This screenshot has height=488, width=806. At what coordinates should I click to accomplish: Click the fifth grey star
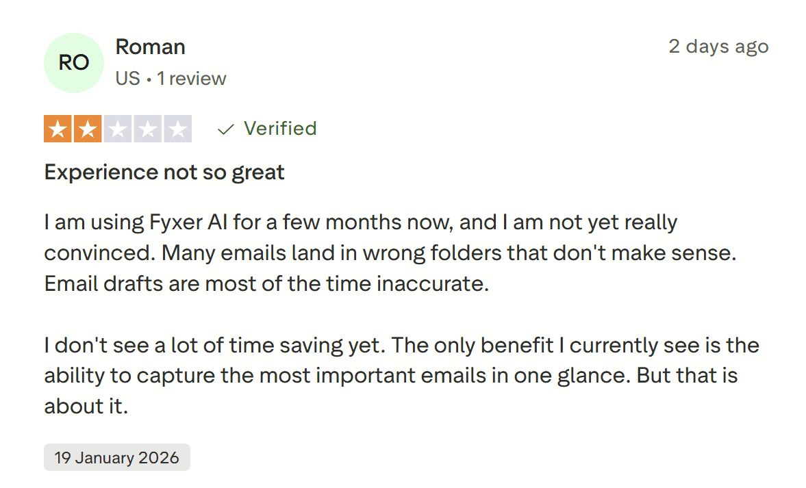click(178, 129)
